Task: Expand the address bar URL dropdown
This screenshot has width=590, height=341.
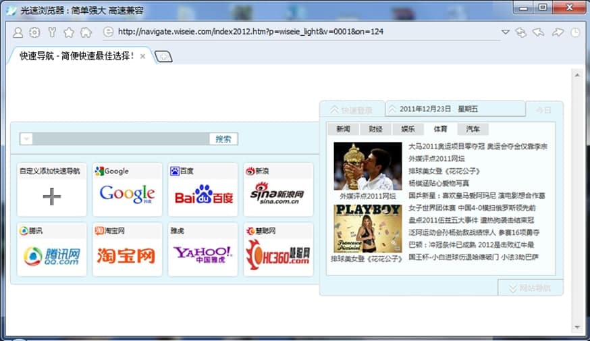Action: [506, 32]
